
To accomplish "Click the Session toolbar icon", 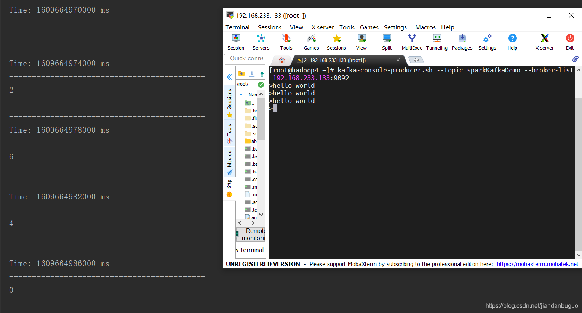I will [236, 39].
